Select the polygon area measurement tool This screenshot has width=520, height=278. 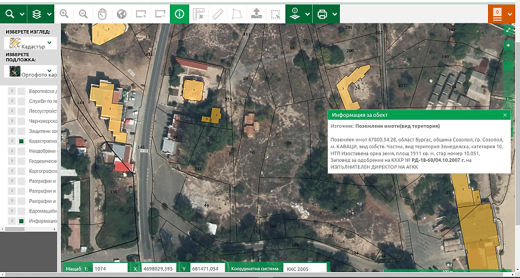pyautogui.click(x=237, y=13)
